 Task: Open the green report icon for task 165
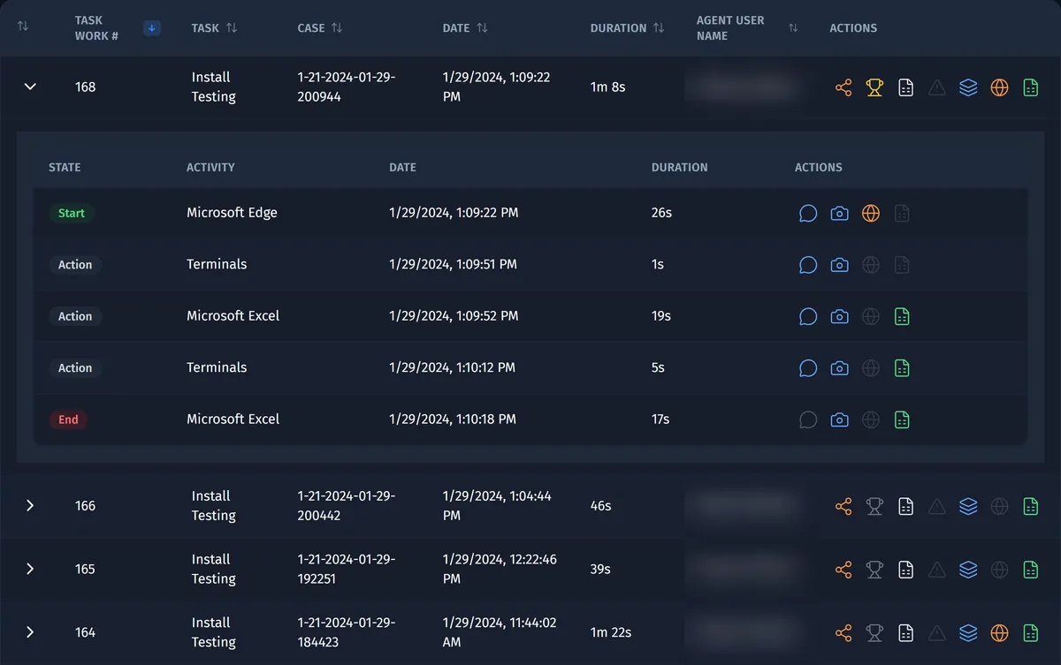point(1030,570)
